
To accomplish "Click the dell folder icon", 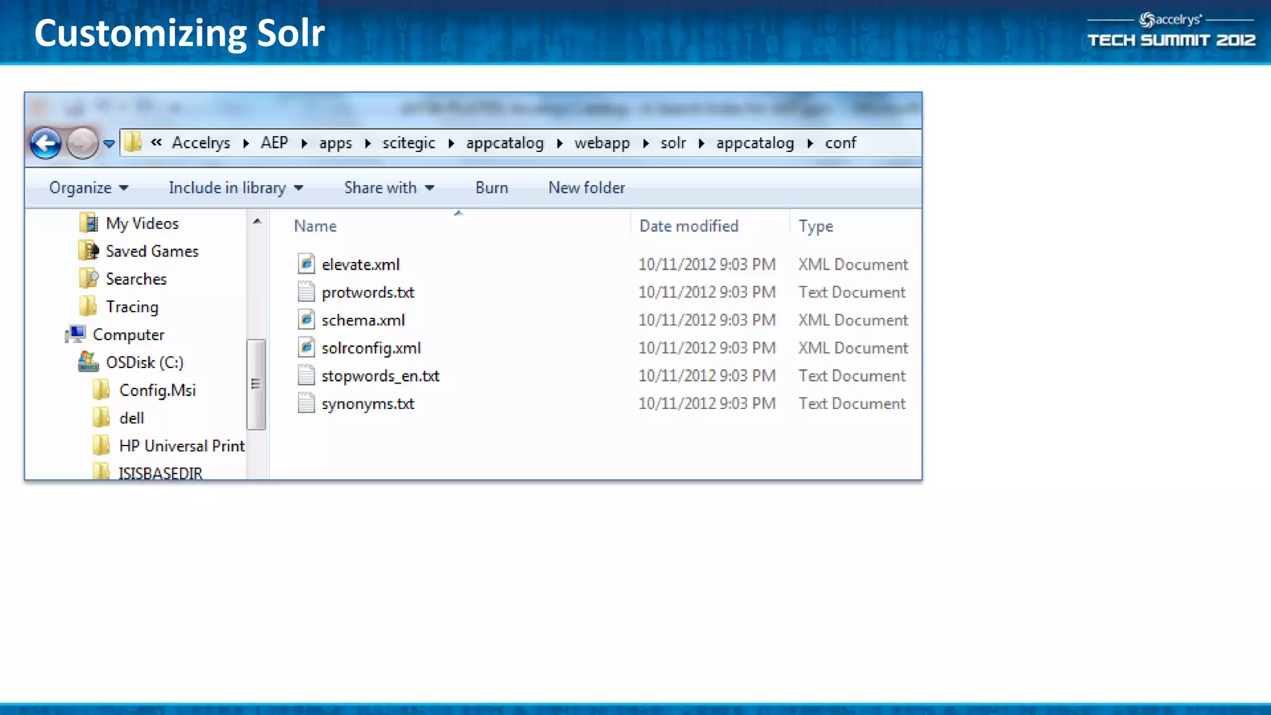I will coord(101,418).
